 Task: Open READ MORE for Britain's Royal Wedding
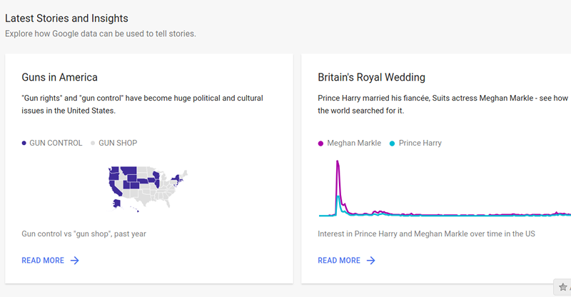(339, 261)
